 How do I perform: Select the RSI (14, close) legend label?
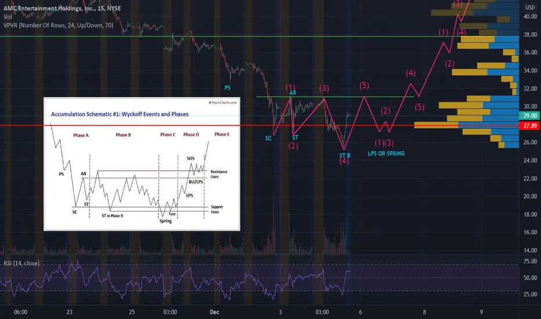(x=21, y=263)
